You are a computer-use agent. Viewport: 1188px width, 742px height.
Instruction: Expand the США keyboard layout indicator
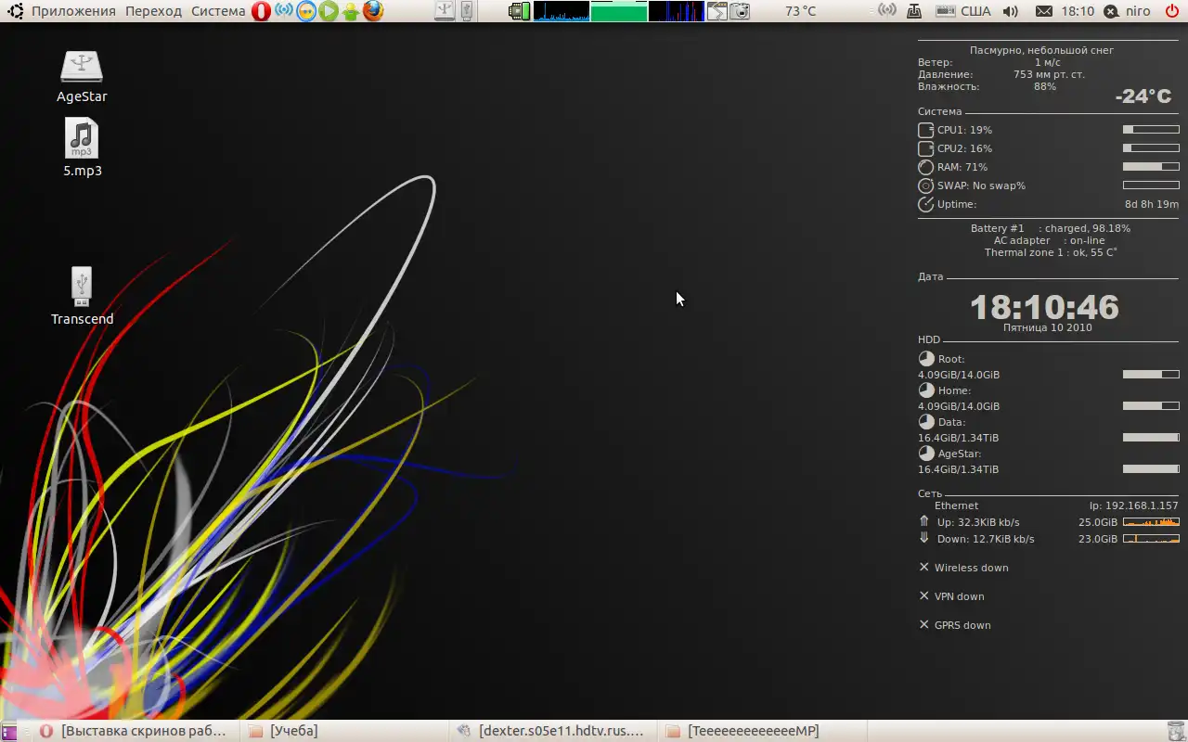[975, 11]
